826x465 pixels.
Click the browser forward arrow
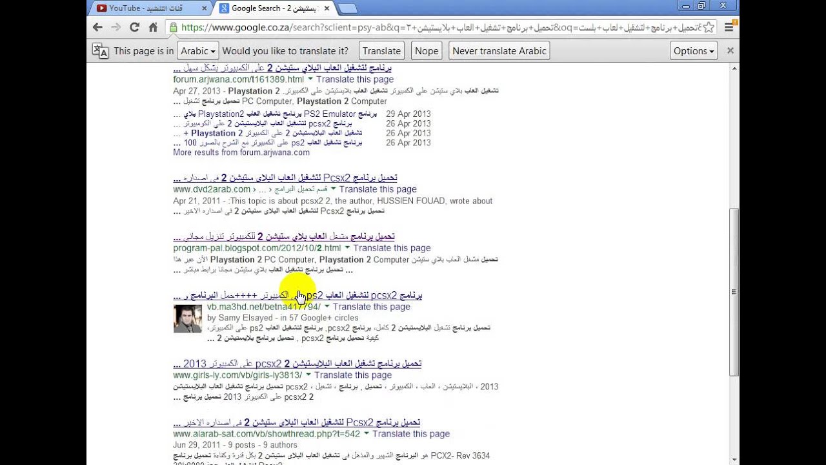pyautogui.click(x=116, y=27)
